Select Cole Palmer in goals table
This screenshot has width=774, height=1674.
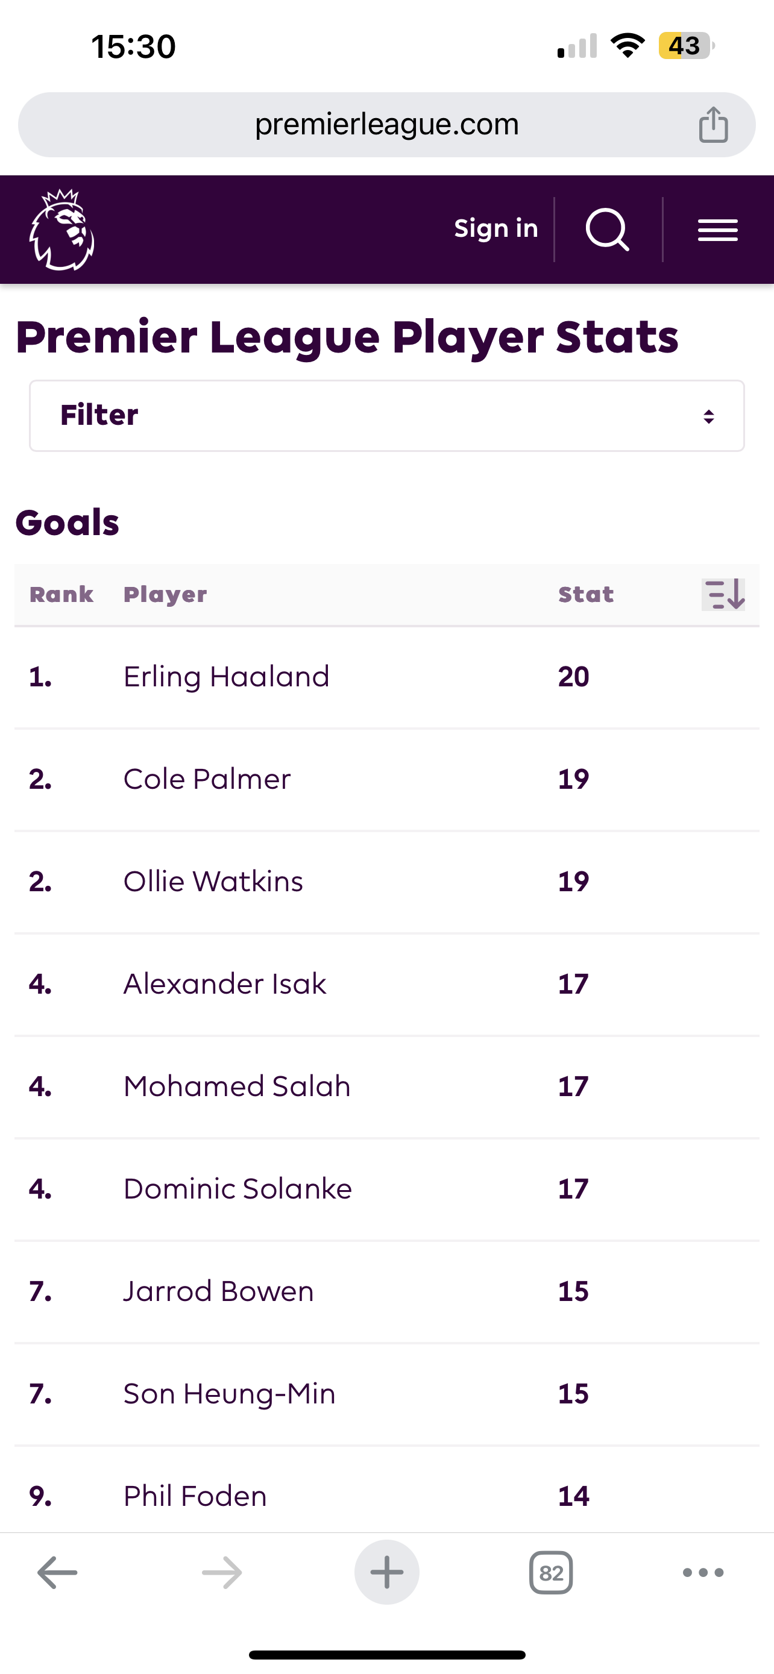pyautogui.click(x=207, y=779)
